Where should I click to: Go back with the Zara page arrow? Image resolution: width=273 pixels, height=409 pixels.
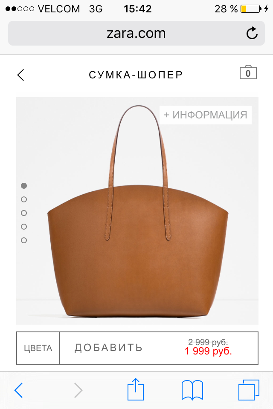point(20,75)
